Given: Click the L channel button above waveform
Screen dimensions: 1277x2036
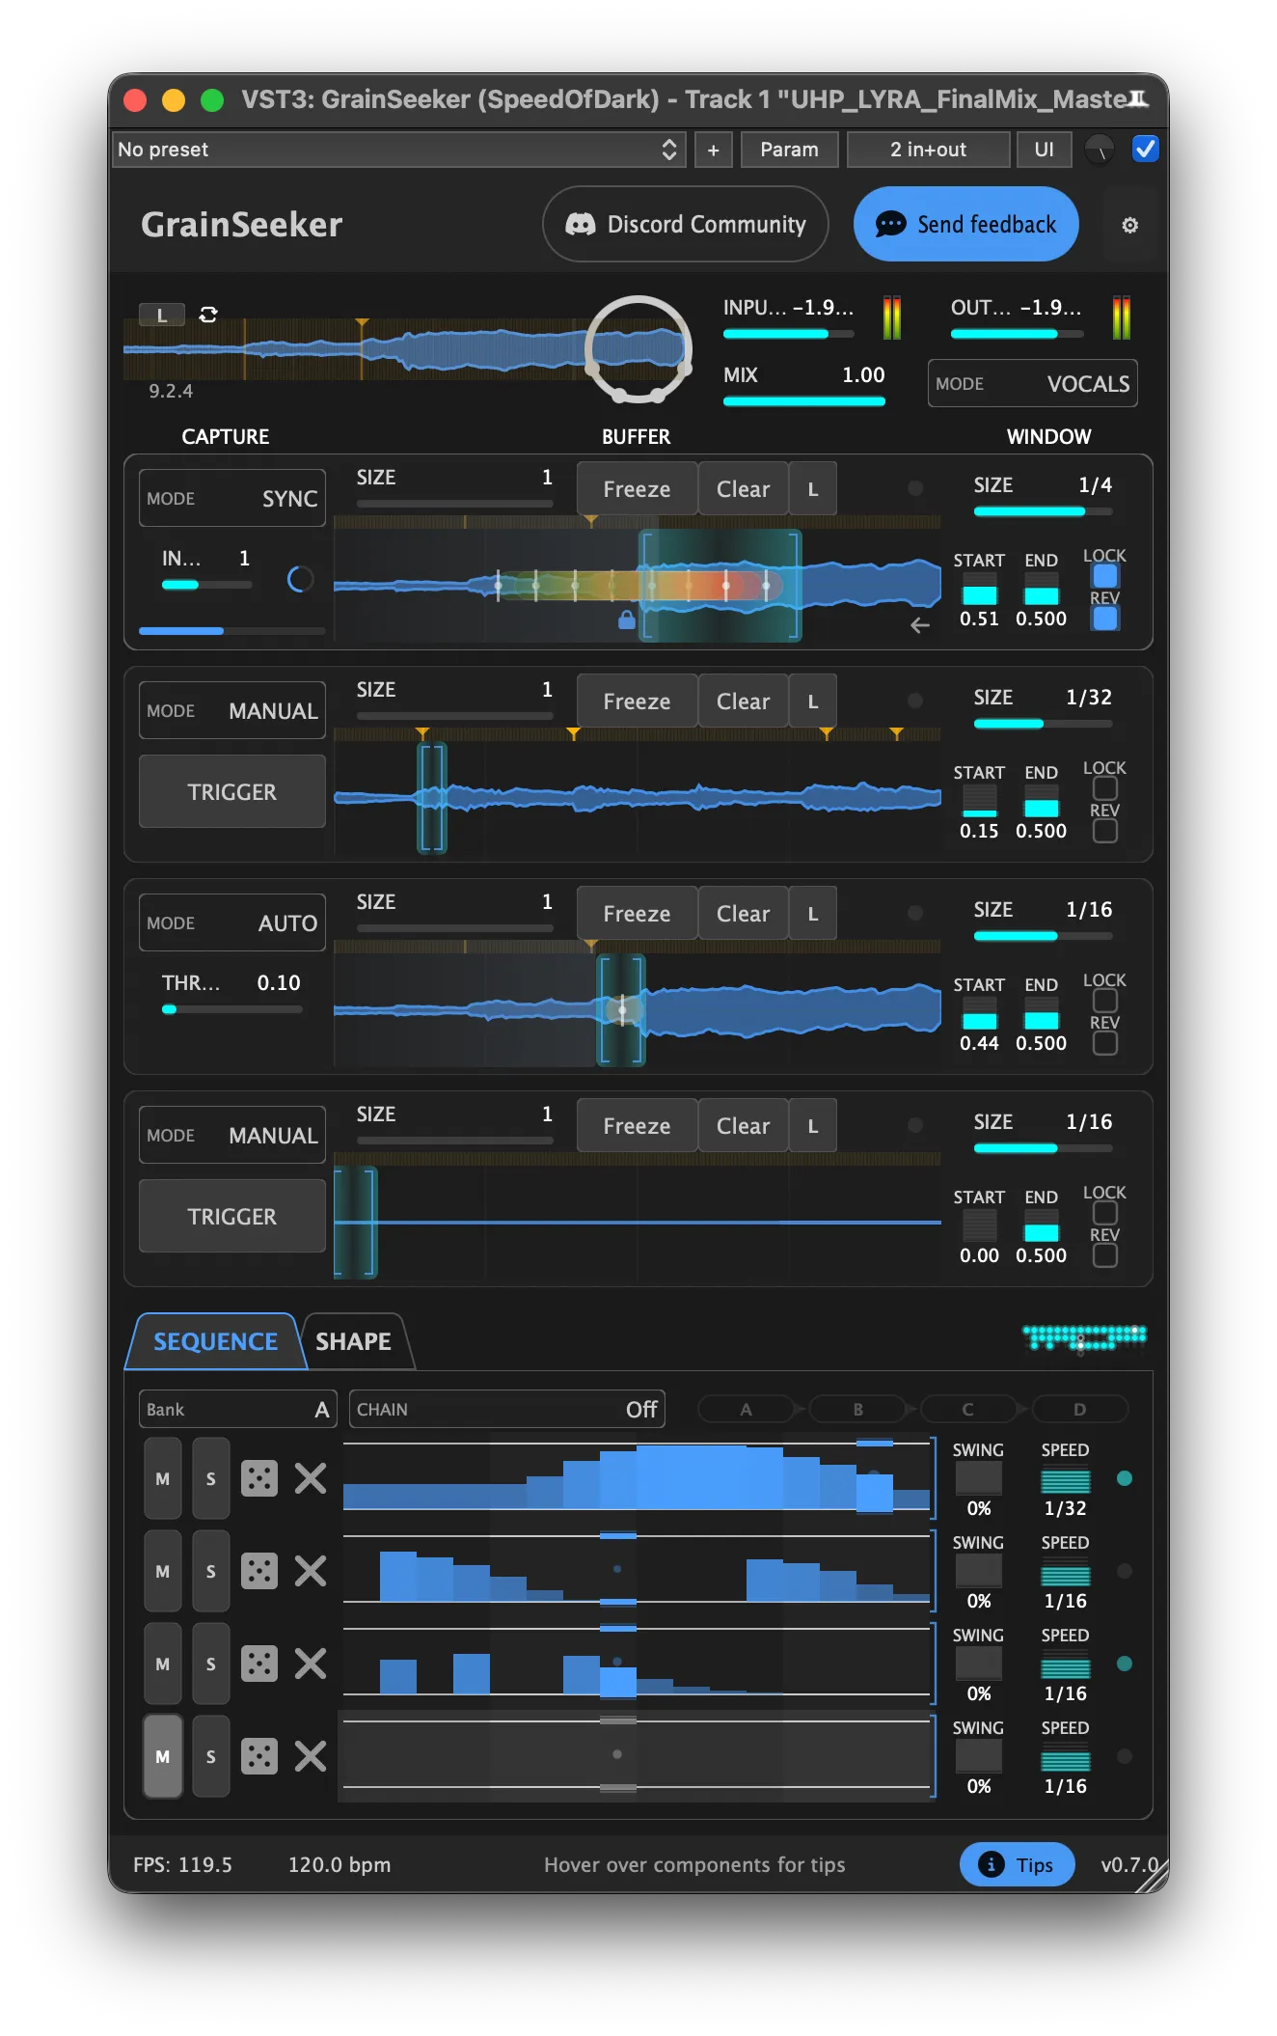Looking at the screenshot, I should click(162, 315).
